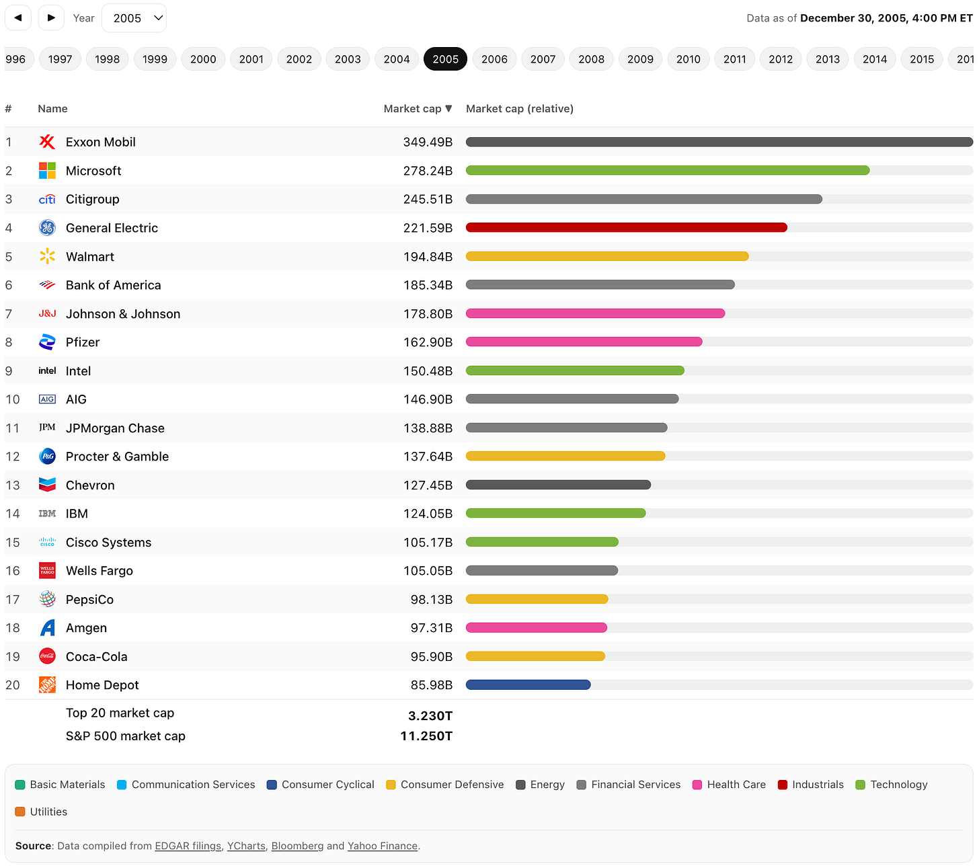Click the Procter & Gamble logo
This screenshot has height=866, width=979.
pyautogui.click(x=47, y=457)
